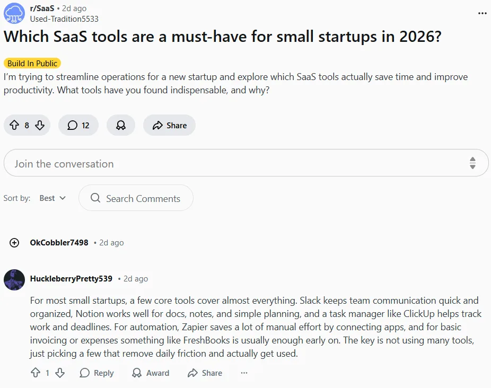Image resolution: width=491 pixels, height=388 pixels.
Task: Open the Used-Tradition5533 user profile
Action: click(64, 19)
